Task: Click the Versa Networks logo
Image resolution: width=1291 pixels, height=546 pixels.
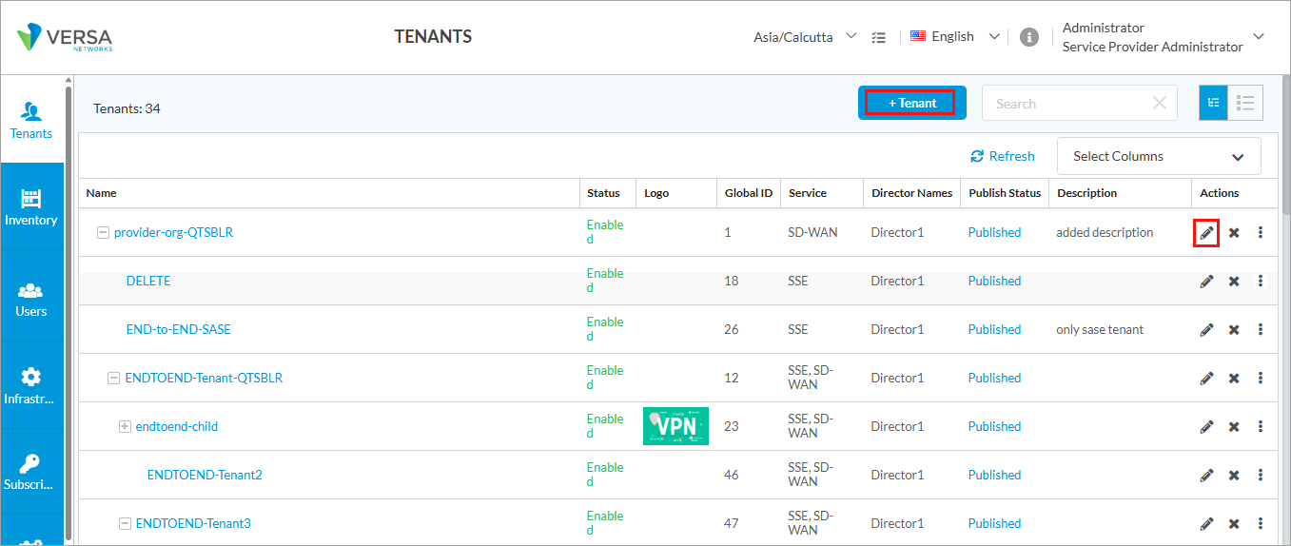Action: tap(65, 37)
